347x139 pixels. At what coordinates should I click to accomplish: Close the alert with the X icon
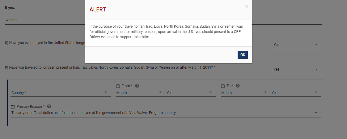[x=246, y=6]
